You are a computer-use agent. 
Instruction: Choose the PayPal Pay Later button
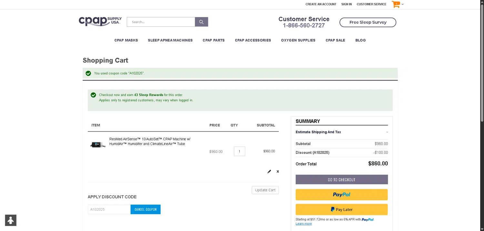(x=342, y=209)
